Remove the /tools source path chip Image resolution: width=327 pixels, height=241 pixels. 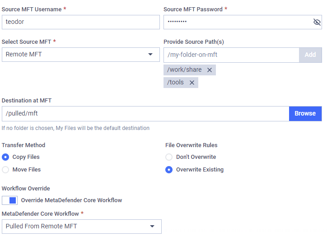[192, 83]
